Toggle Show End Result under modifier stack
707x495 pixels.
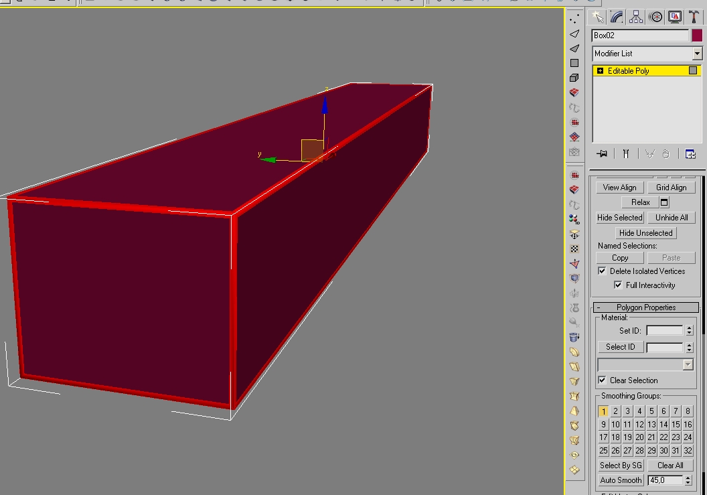626,154
